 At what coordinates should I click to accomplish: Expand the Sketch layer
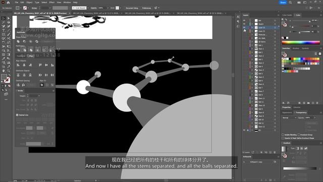click(x=252, y=24)
